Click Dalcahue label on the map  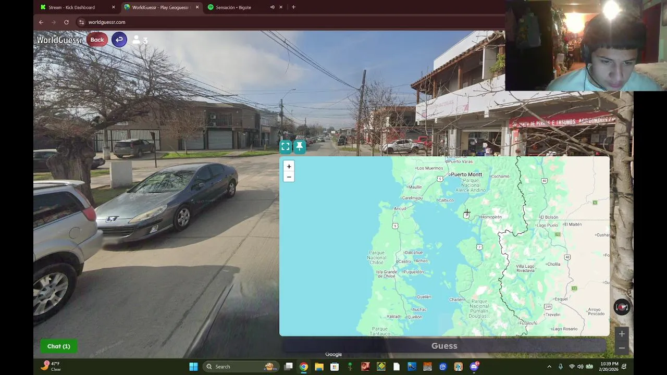(x=414, y=253)
